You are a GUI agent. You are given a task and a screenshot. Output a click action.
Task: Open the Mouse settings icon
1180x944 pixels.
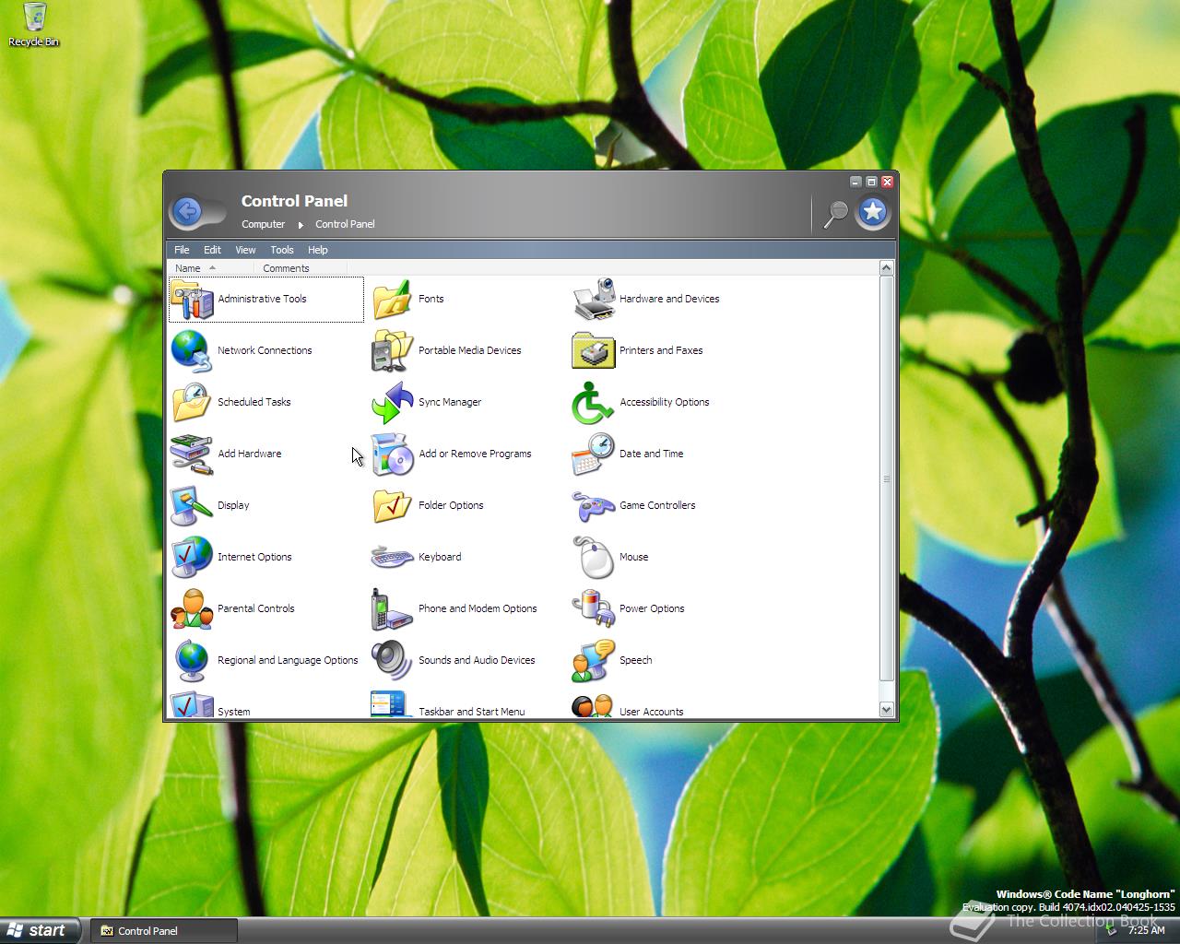click(594, 558)
